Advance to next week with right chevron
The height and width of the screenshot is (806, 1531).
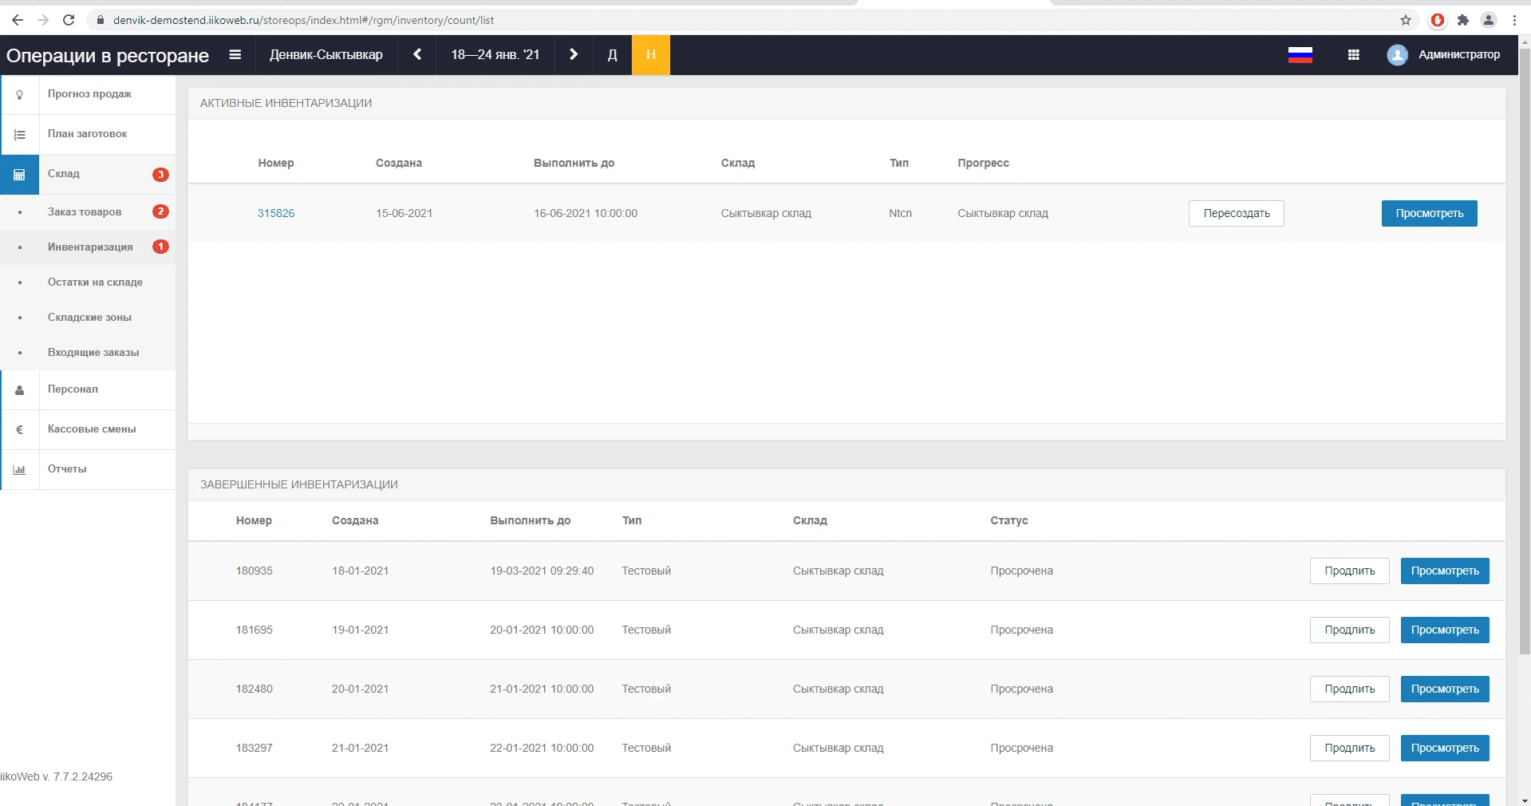573,55
